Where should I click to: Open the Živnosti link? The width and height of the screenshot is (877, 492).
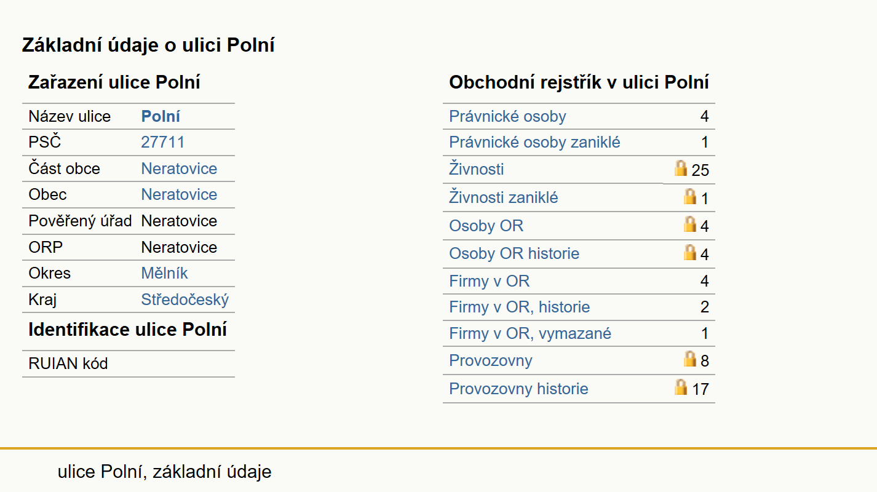[477, 169]
